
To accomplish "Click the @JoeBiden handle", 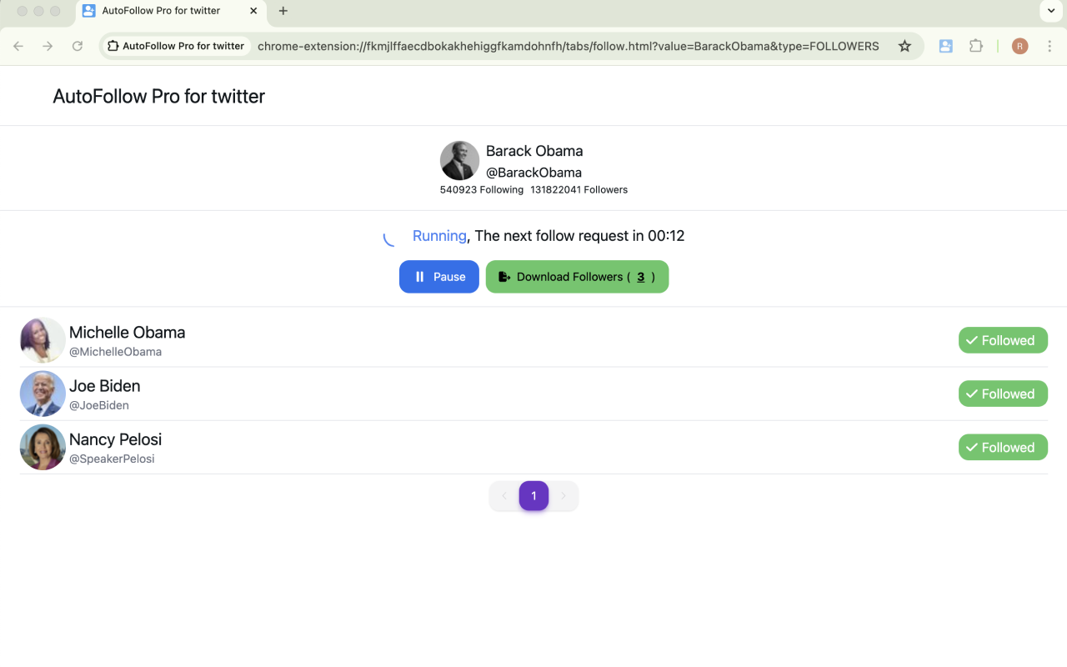I will 99,405.
